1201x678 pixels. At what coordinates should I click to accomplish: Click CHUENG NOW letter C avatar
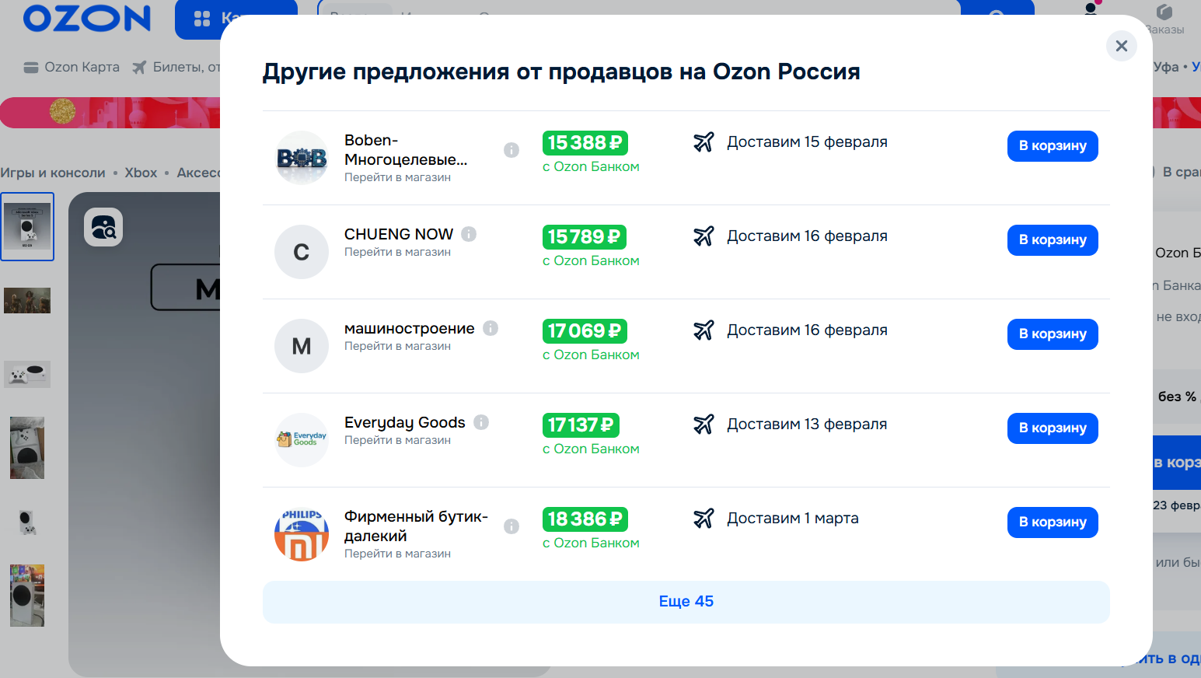tap(302, 252)
